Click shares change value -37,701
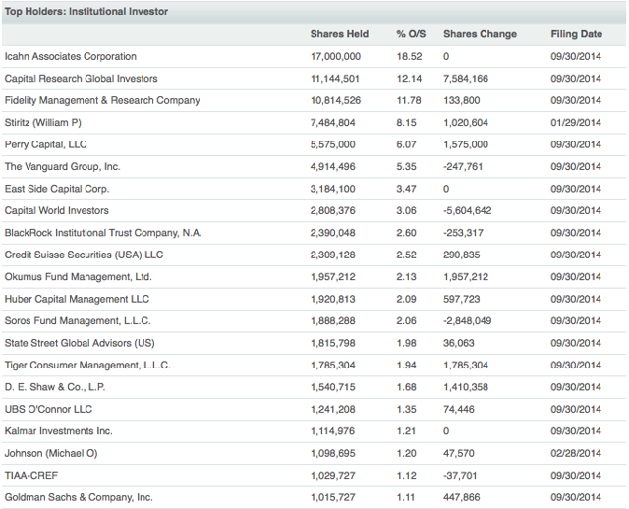This screenshot has width=629, height=509. (x=460, y=476)
